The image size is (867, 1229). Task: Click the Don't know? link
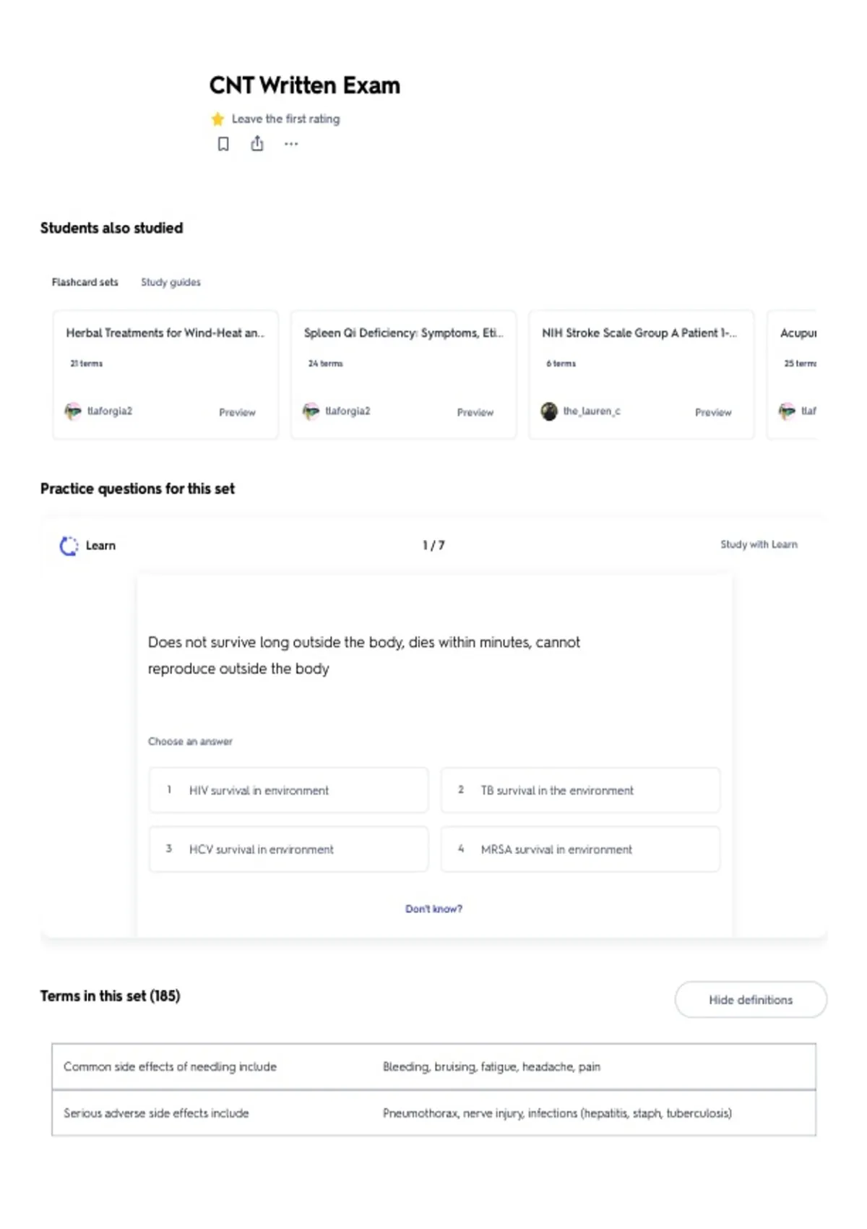click(433, 909)
